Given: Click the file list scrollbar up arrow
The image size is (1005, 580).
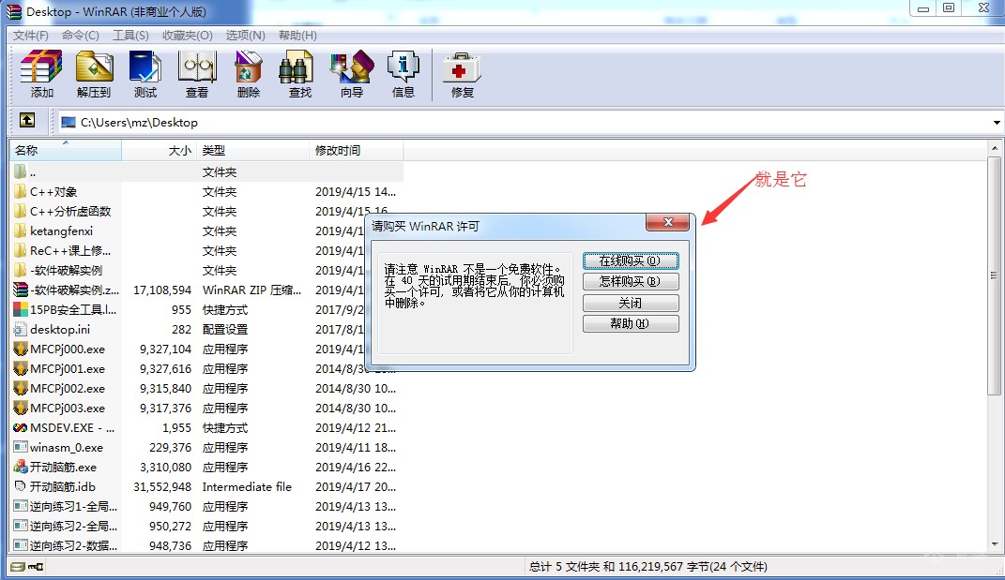Looking at the screenshot, I should (x=995, y=149).
